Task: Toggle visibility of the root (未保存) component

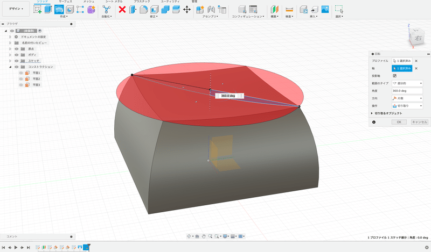Action: point(12,31)
